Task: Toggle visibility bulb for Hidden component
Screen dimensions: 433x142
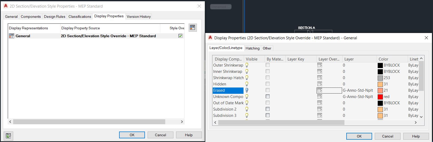Action: 247,84
